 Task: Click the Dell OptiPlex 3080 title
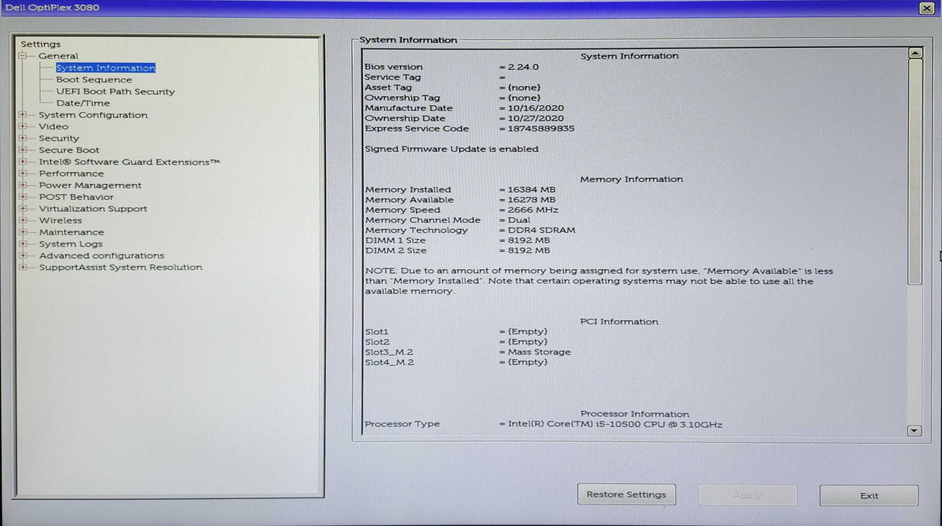coord(52,8)
